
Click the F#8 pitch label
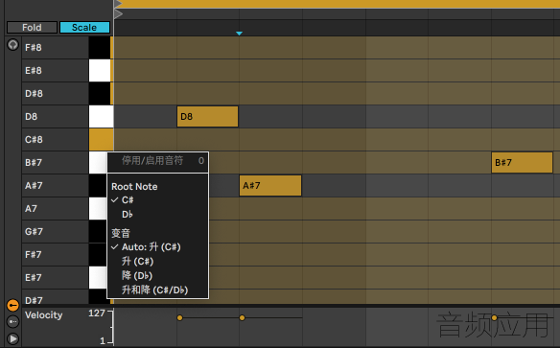coord(34,48)
